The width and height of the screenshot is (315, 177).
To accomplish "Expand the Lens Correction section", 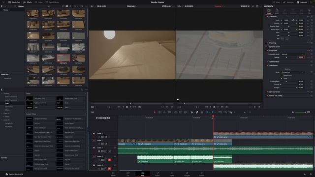I will (x=275, y=92).
